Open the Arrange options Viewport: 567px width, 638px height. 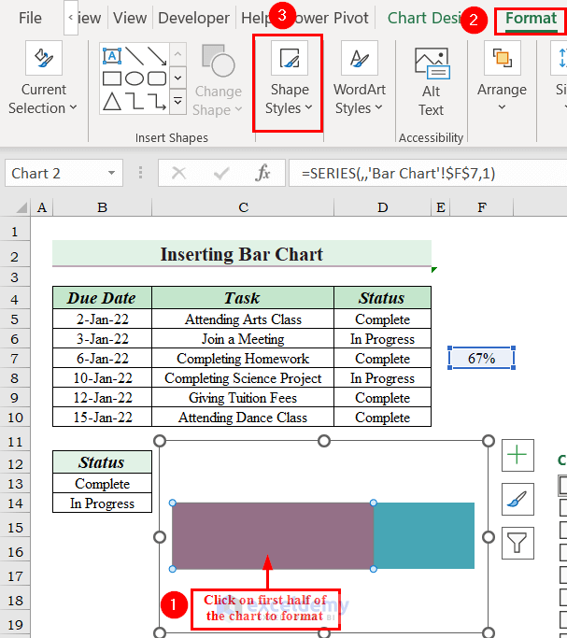point(502,78)
